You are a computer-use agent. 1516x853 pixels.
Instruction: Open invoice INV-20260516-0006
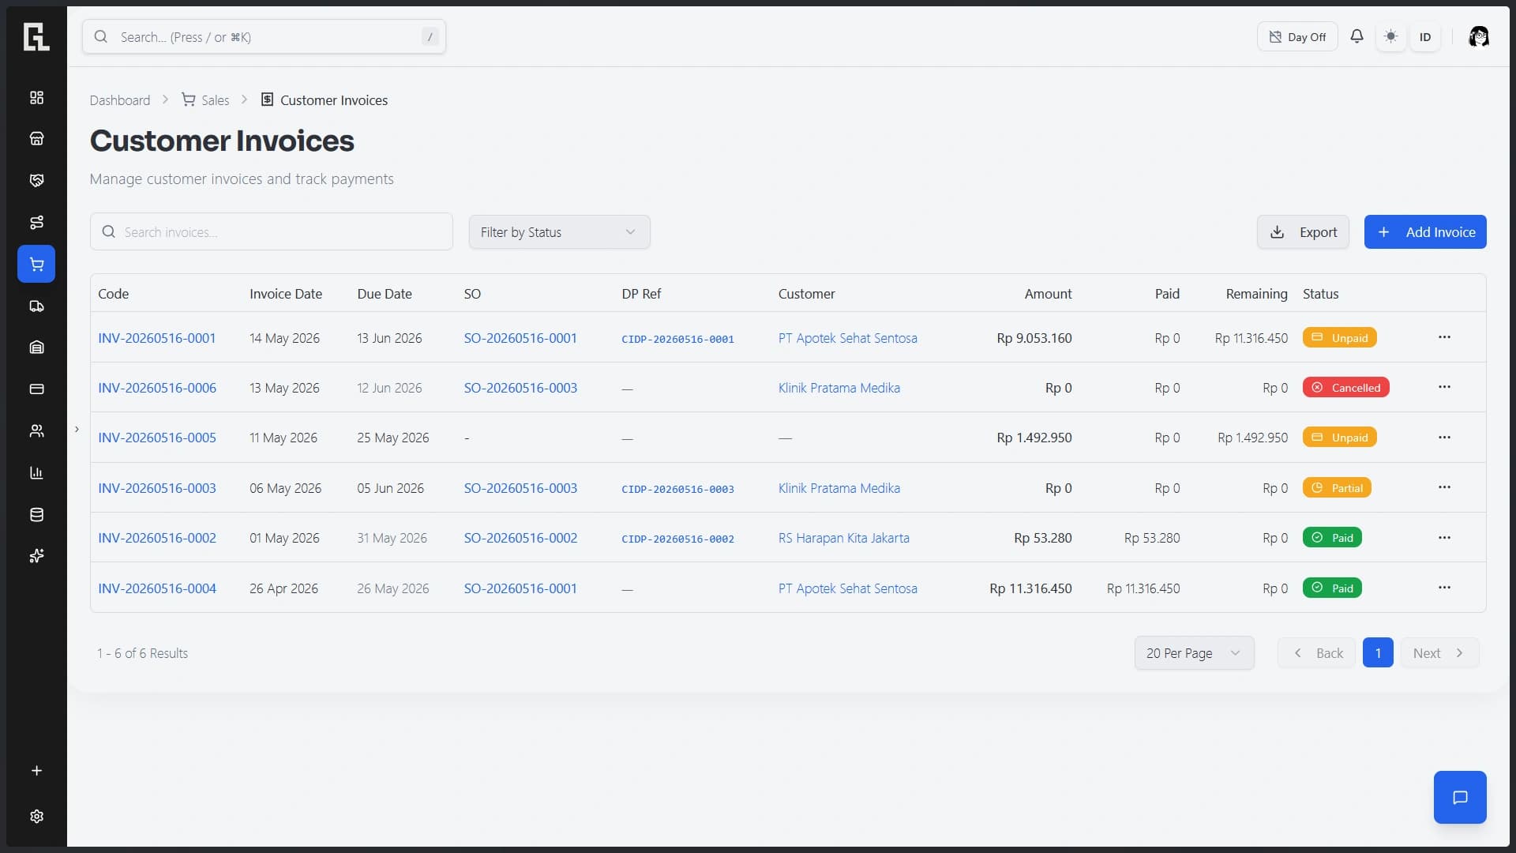156,388
